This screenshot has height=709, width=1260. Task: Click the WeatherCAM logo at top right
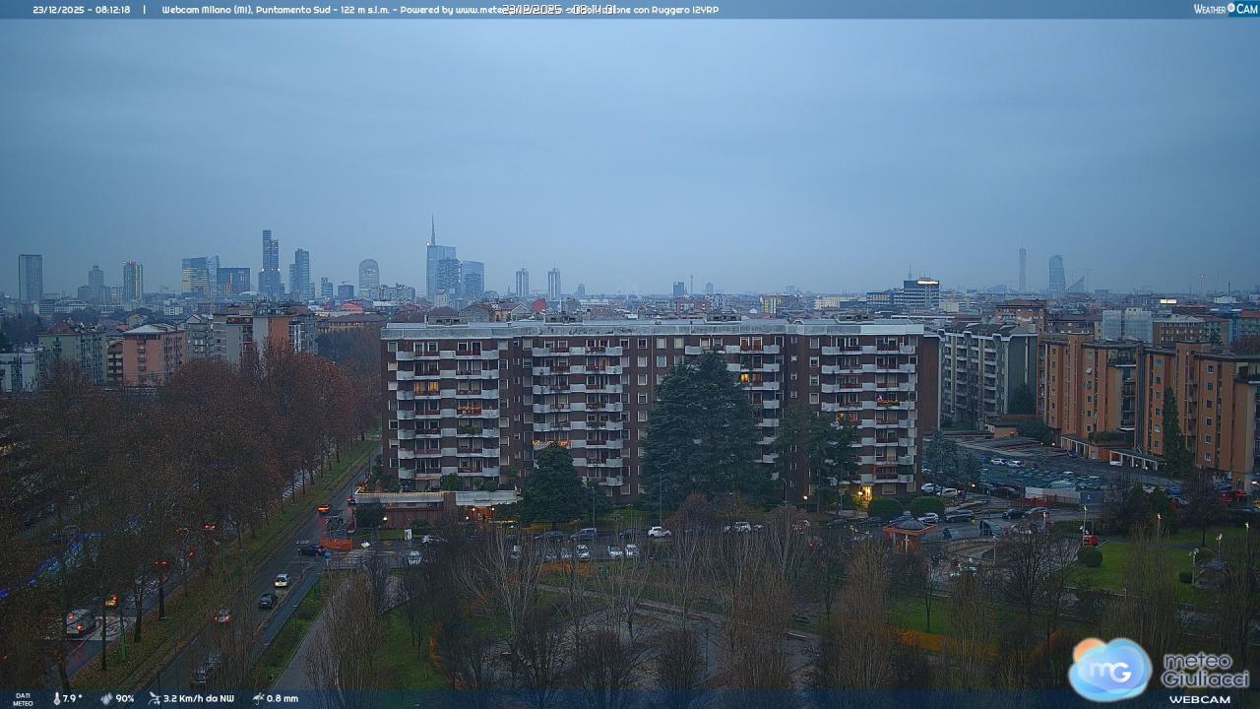[x=1226, y=9]
